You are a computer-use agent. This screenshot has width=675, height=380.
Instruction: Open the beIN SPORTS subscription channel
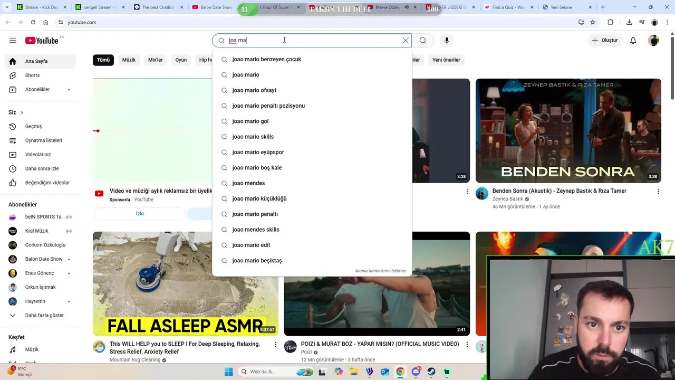40,217
